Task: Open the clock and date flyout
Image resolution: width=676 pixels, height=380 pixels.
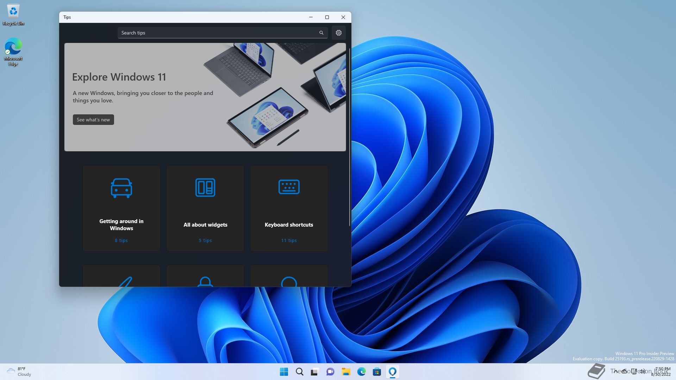Action: point(661,372)
